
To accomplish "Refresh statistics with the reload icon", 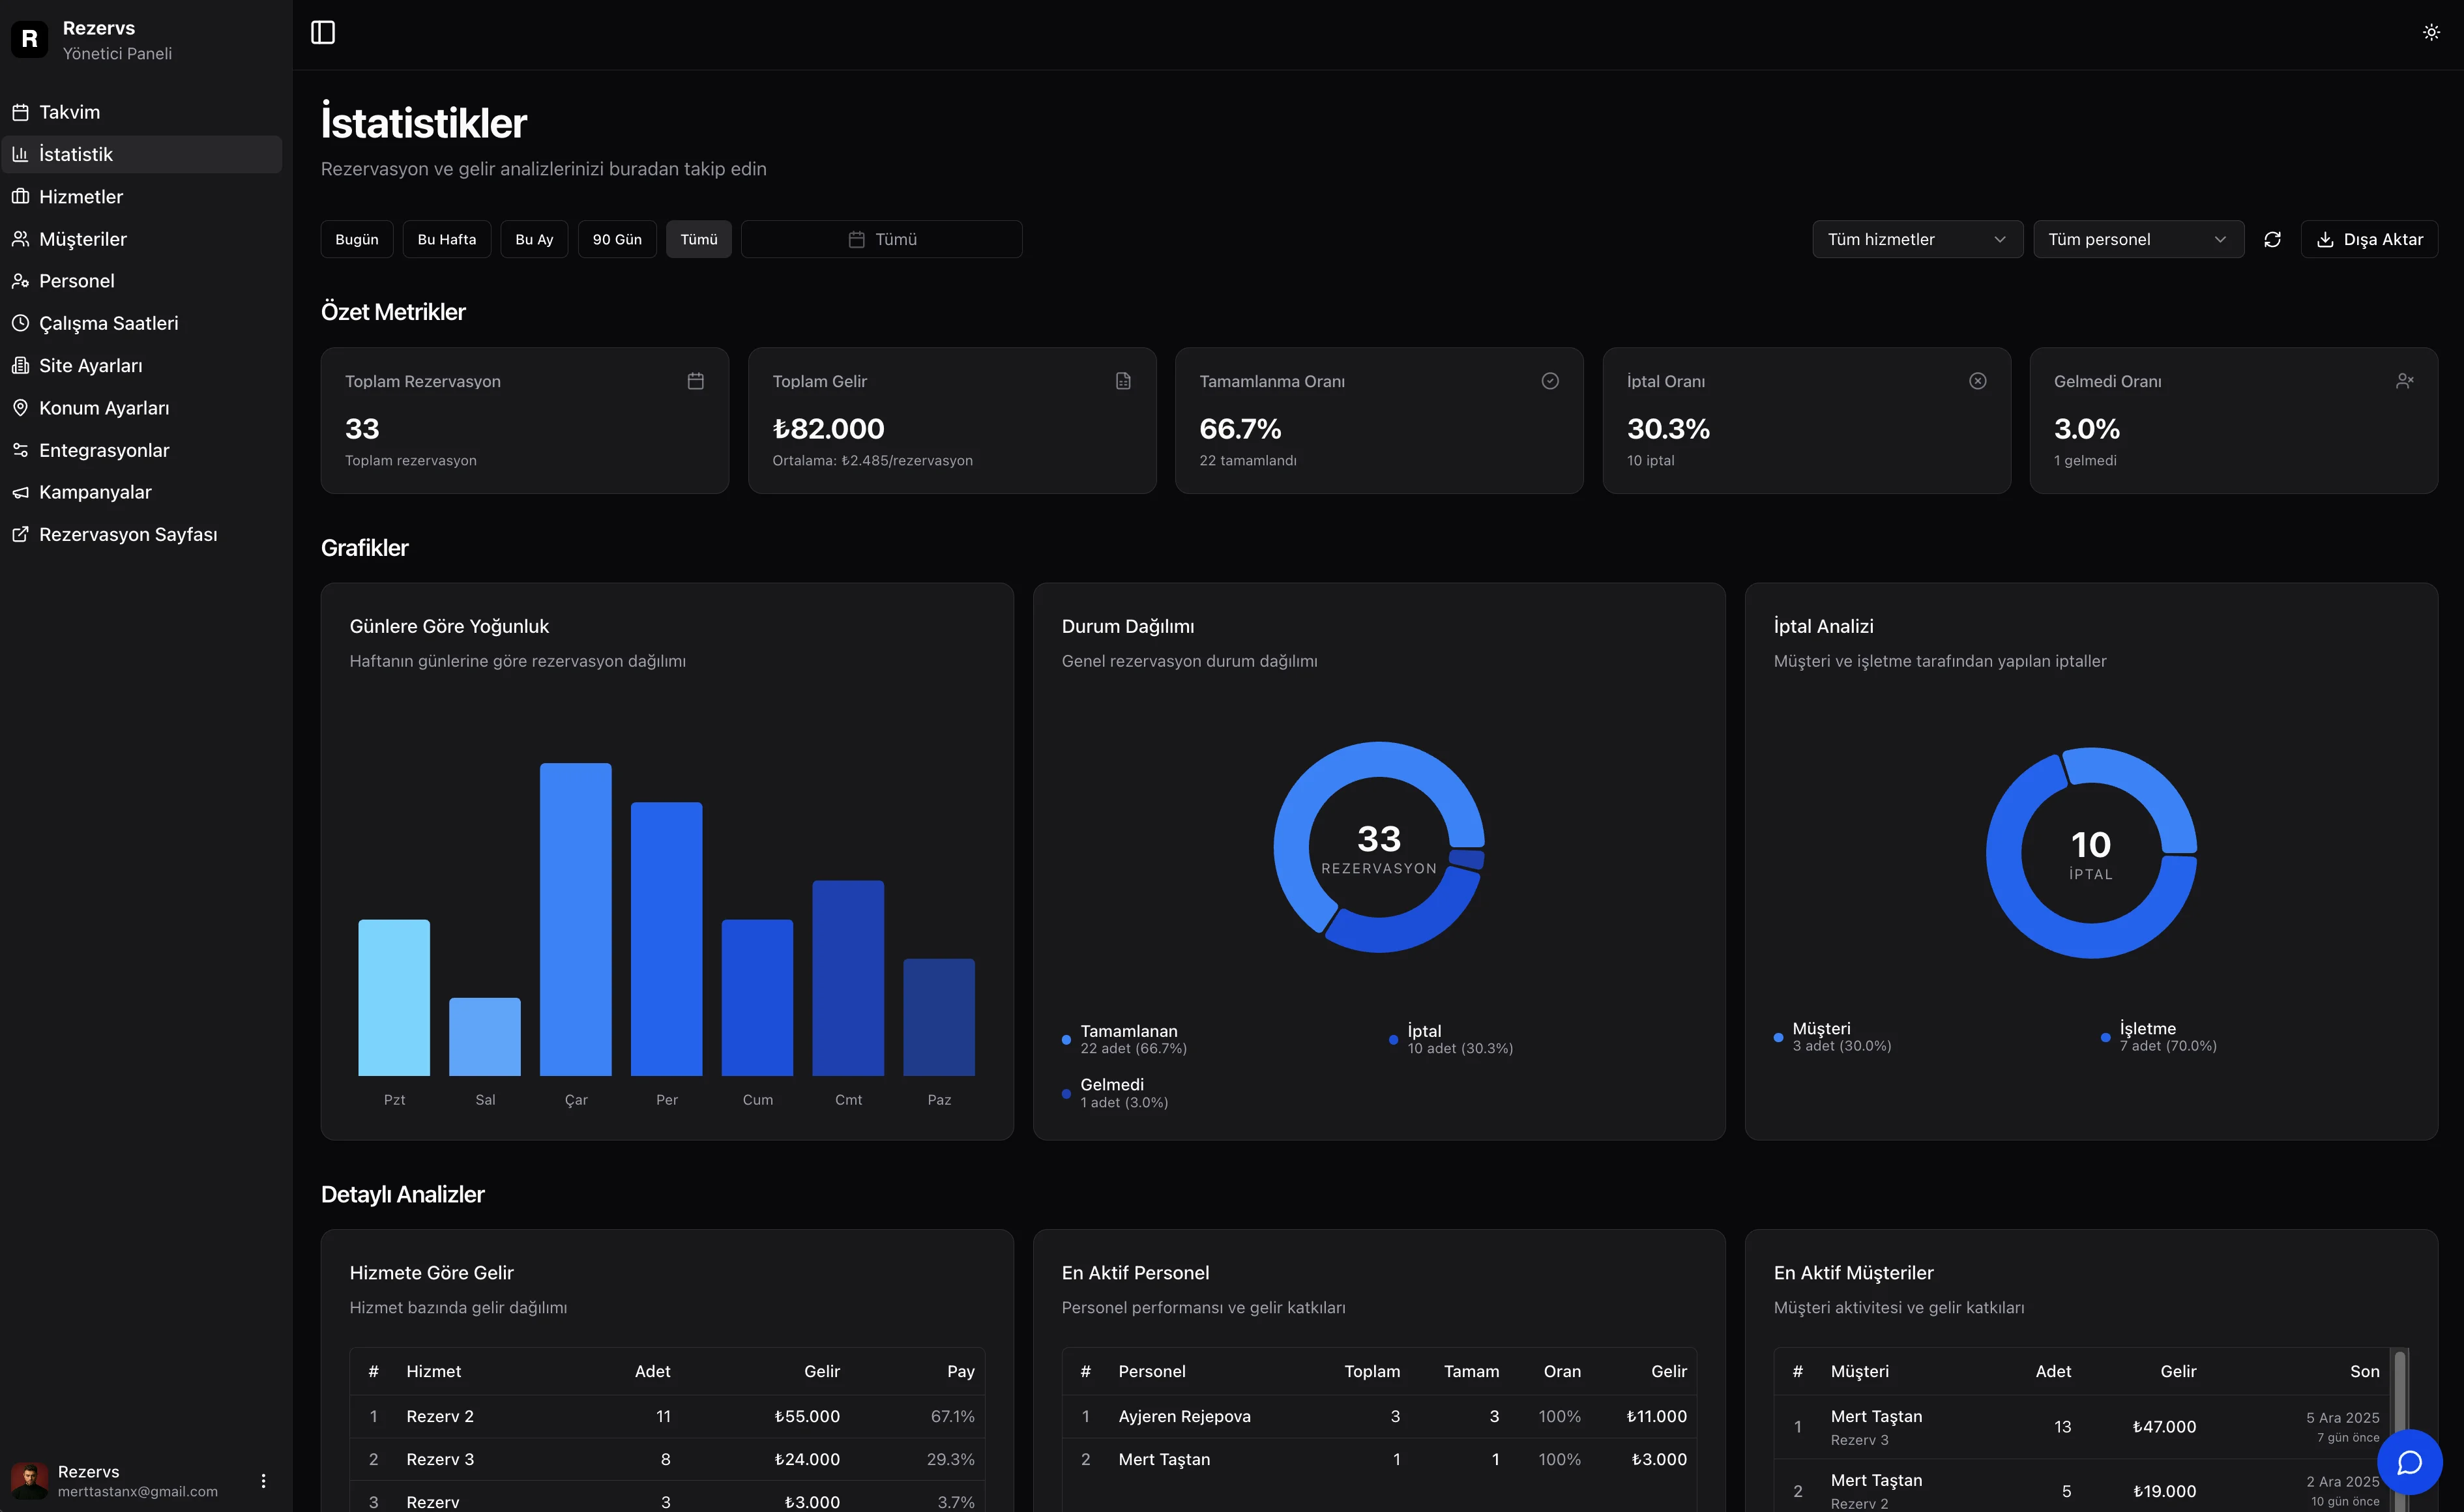I will coord(2273,238).
